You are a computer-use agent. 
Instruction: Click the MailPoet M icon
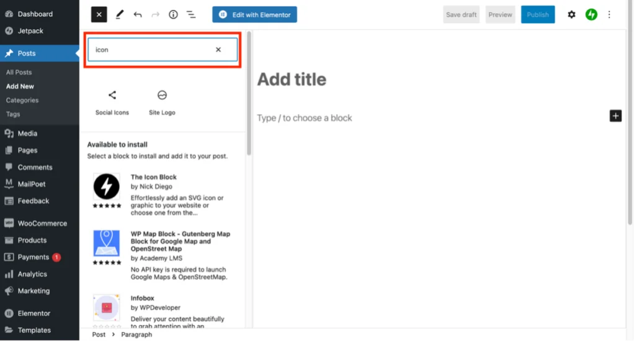(9, 184)
